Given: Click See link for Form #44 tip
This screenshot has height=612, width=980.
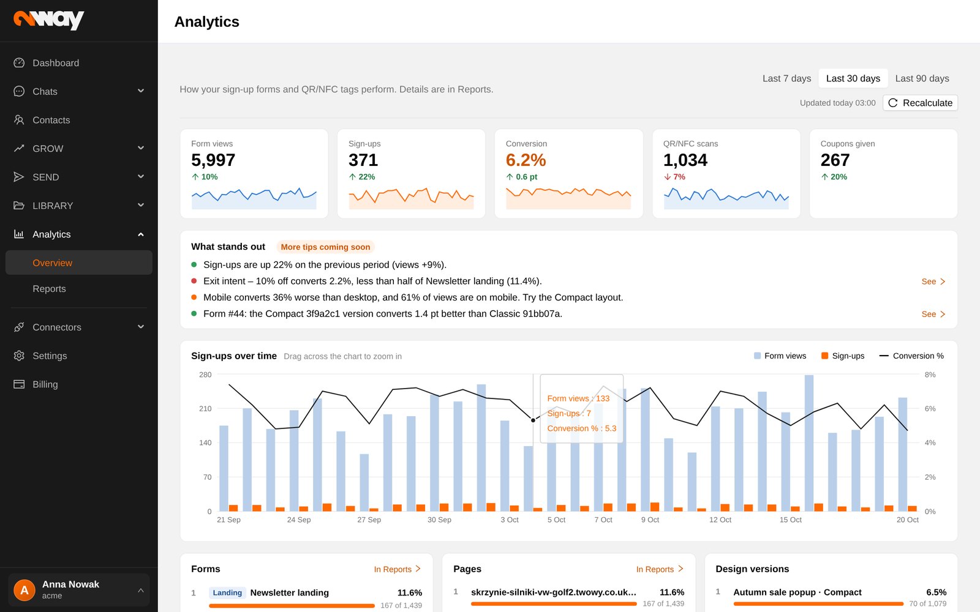Looking at the screenshot, I should pyautogui.click(x=933, y=314).
